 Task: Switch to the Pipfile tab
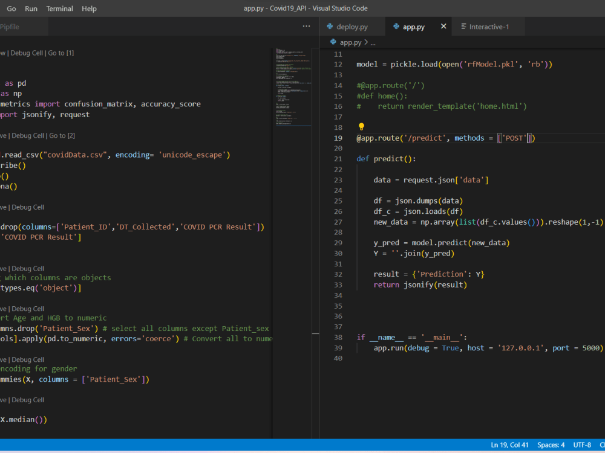click(10, 27)
